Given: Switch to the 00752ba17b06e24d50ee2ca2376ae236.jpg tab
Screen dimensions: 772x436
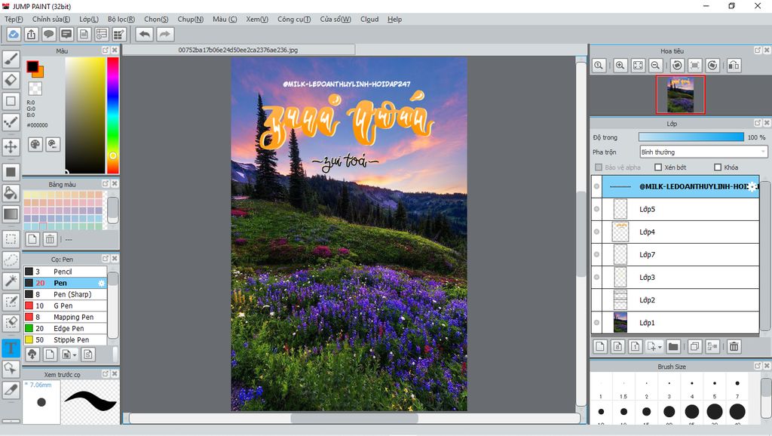Looking at the screenshot, I should [x=238, y=50].
